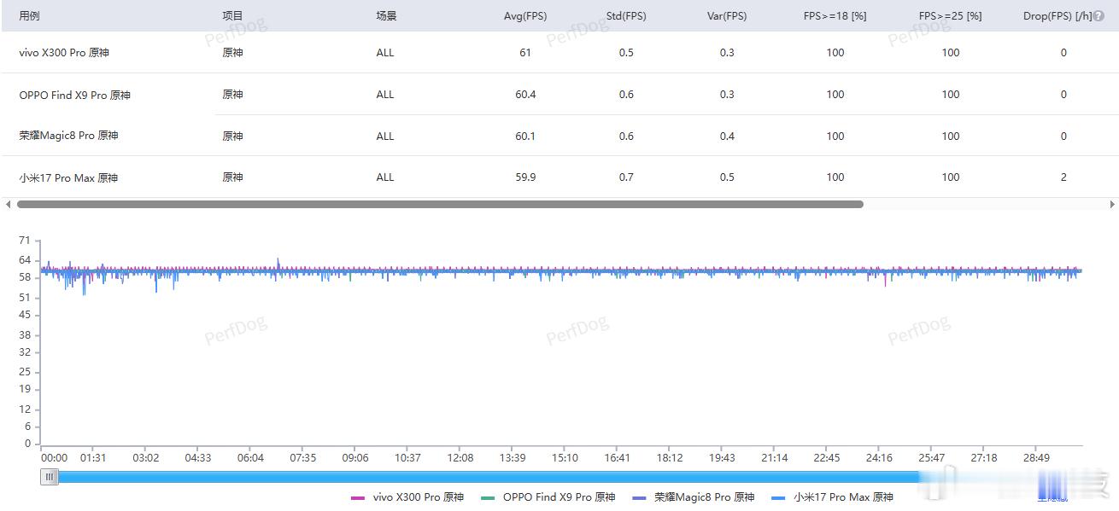1119x511 pixels.
Task: Select the vivo X300 Pro 原神 row name
Action: pos(64,53)
